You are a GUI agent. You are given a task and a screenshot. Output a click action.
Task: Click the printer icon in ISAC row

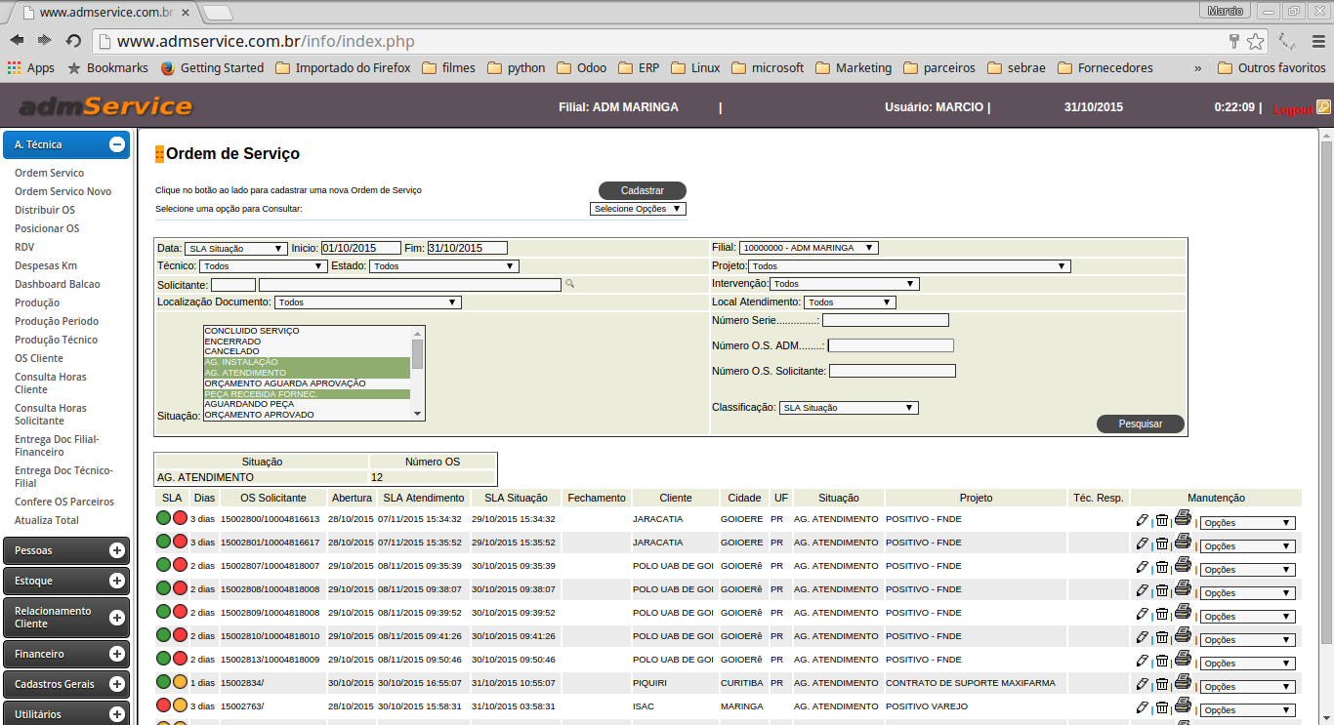[1183, 705]
